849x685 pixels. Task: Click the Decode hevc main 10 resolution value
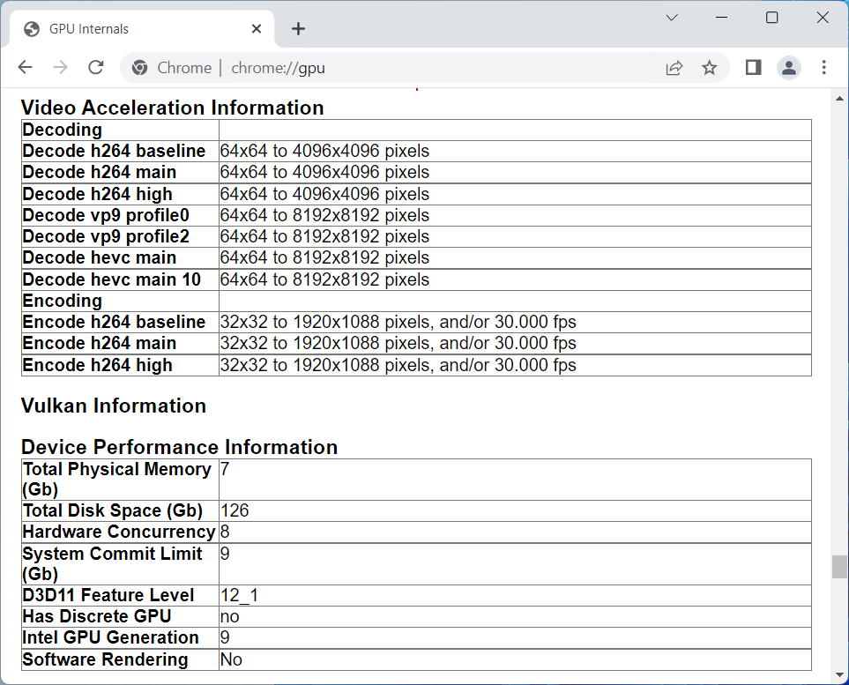tap(324, 279)
